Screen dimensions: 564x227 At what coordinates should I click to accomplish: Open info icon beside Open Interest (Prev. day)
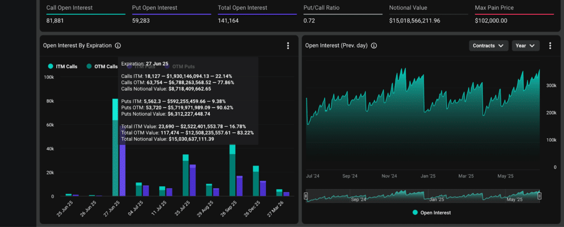374,46
